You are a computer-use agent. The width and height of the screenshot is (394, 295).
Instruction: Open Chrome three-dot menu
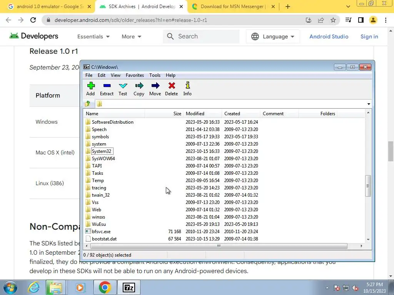click(386, 20)
